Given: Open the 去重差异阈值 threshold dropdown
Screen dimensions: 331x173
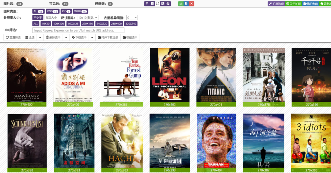Looking at the screenshot, I should 132,18.
